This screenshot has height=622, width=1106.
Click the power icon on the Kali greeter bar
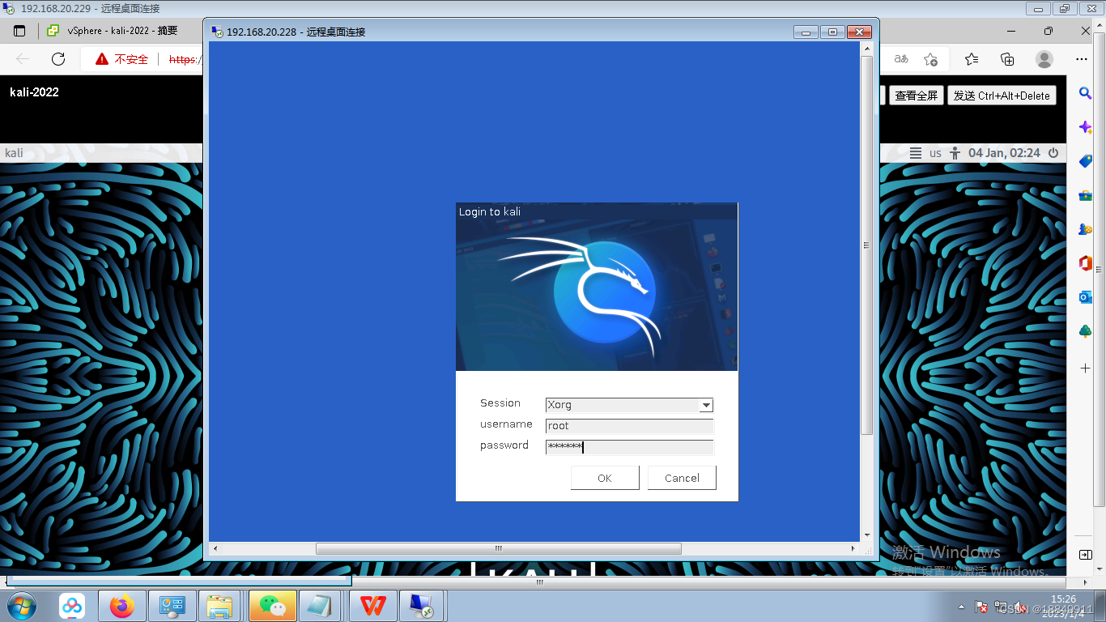pyautogui.click(x=1053, y=152)
